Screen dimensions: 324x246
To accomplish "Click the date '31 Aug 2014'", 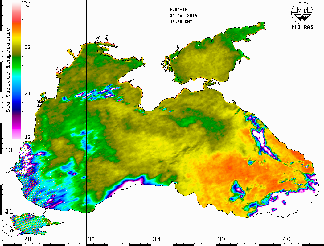I will coord(183,16).
